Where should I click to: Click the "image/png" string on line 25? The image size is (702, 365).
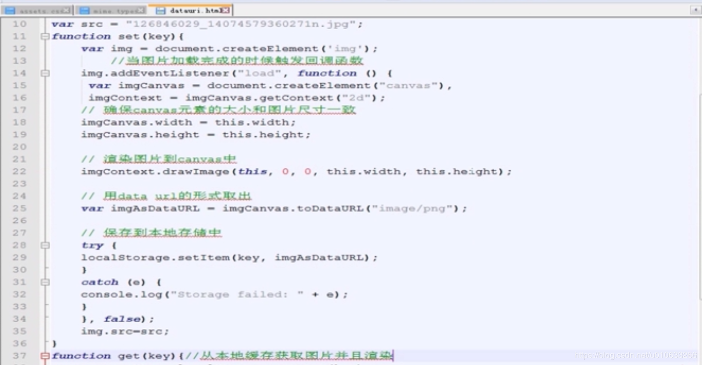pyautogui.click(x=412, y=209)
